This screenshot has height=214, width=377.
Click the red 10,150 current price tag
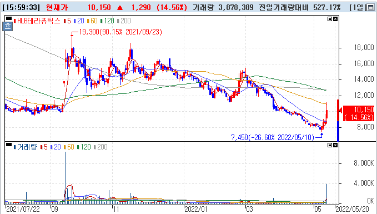[x=358, y=113]
